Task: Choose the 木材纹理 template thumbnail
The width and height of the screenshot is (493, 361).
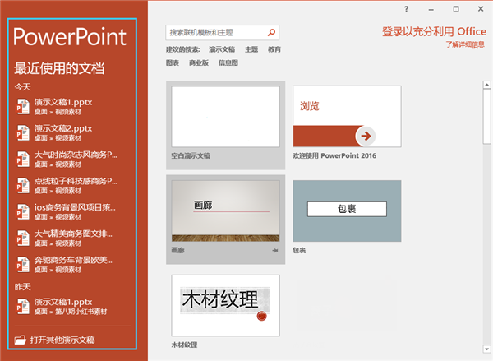Action: pos(225,305)
